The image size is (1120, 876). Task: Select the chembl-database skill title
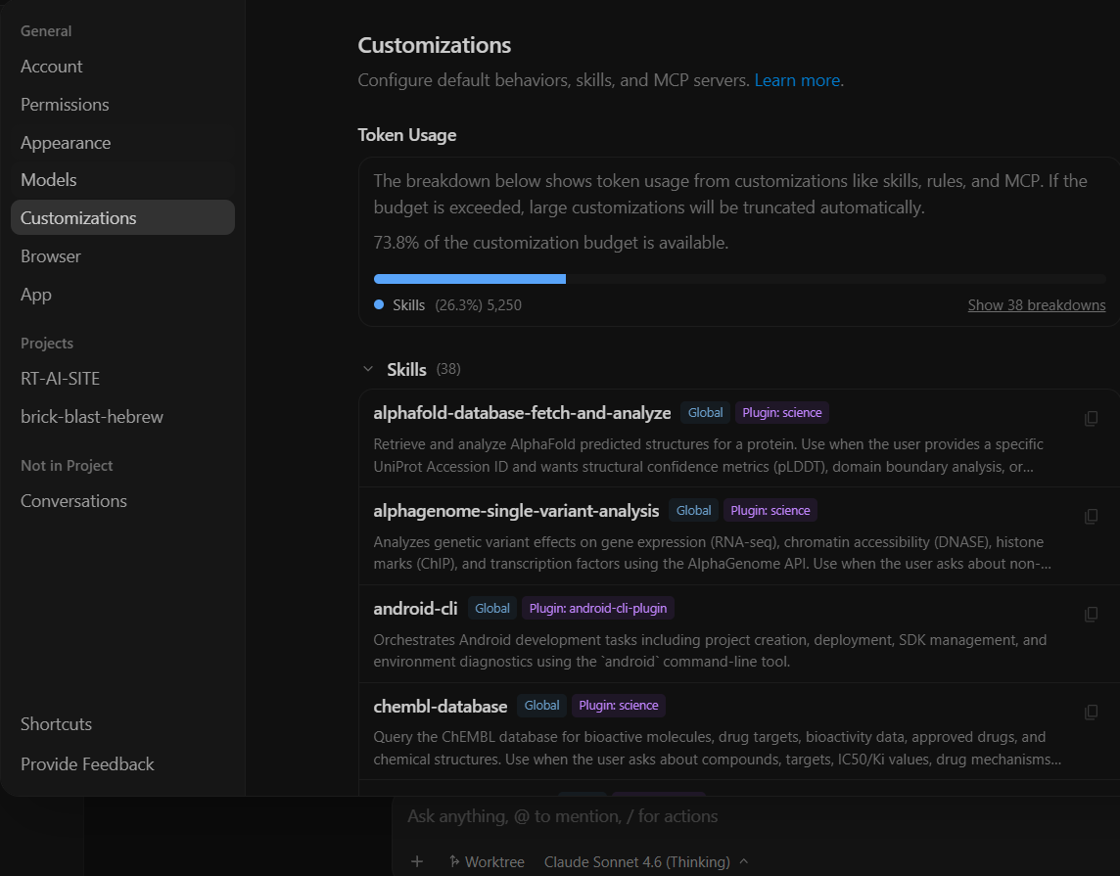click(440, 706)
